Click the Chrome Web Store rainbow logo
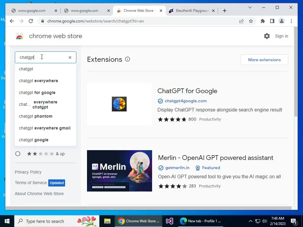 (20, 36)
